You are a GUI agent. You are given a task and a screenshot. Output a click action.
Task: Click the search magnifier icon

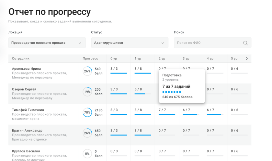(x=245, y=43)
